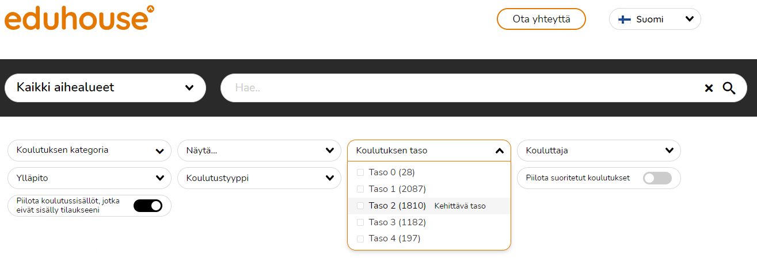Click the Ota yhteyttä button
Viewport: 757px width, 262px height.
(541, 19)
